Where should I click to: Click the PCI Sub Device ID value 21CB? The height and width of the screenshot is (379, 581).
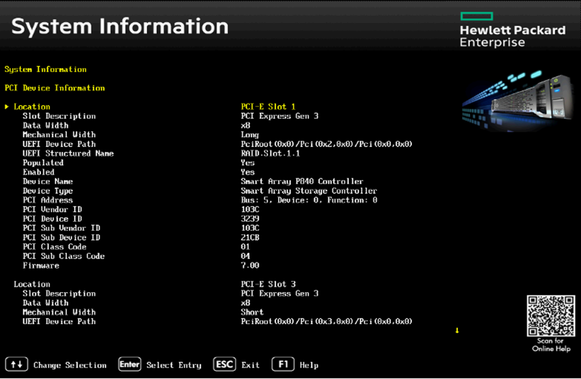[250, 237]
